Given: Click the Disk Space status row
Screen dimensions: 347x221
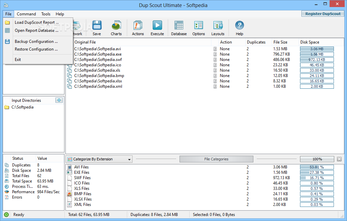Looking at the screenshot, I should 34,170.
